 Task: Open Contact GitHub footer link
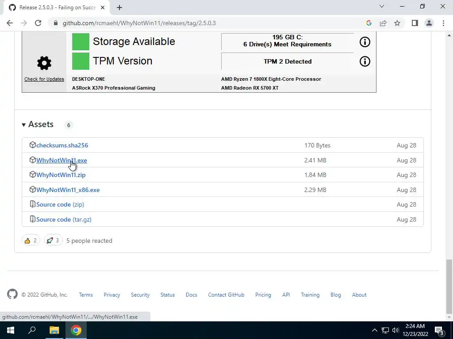click(x=226, y=295)
